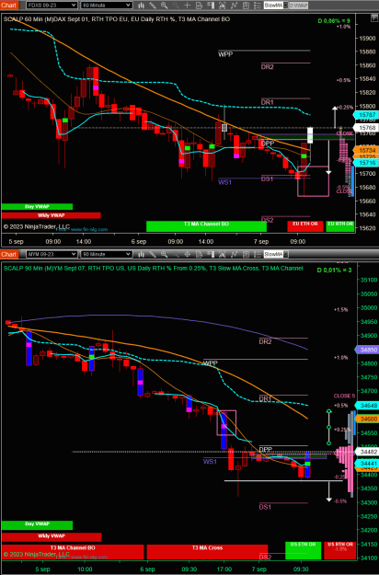Click white 34482 last price marker

point(368,452)
